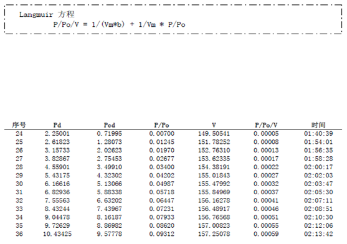Image resolution: width=347 pixels, height=244 pixels.
Task: Select Pd value 4.55901
Action: [x=57, y=167]
